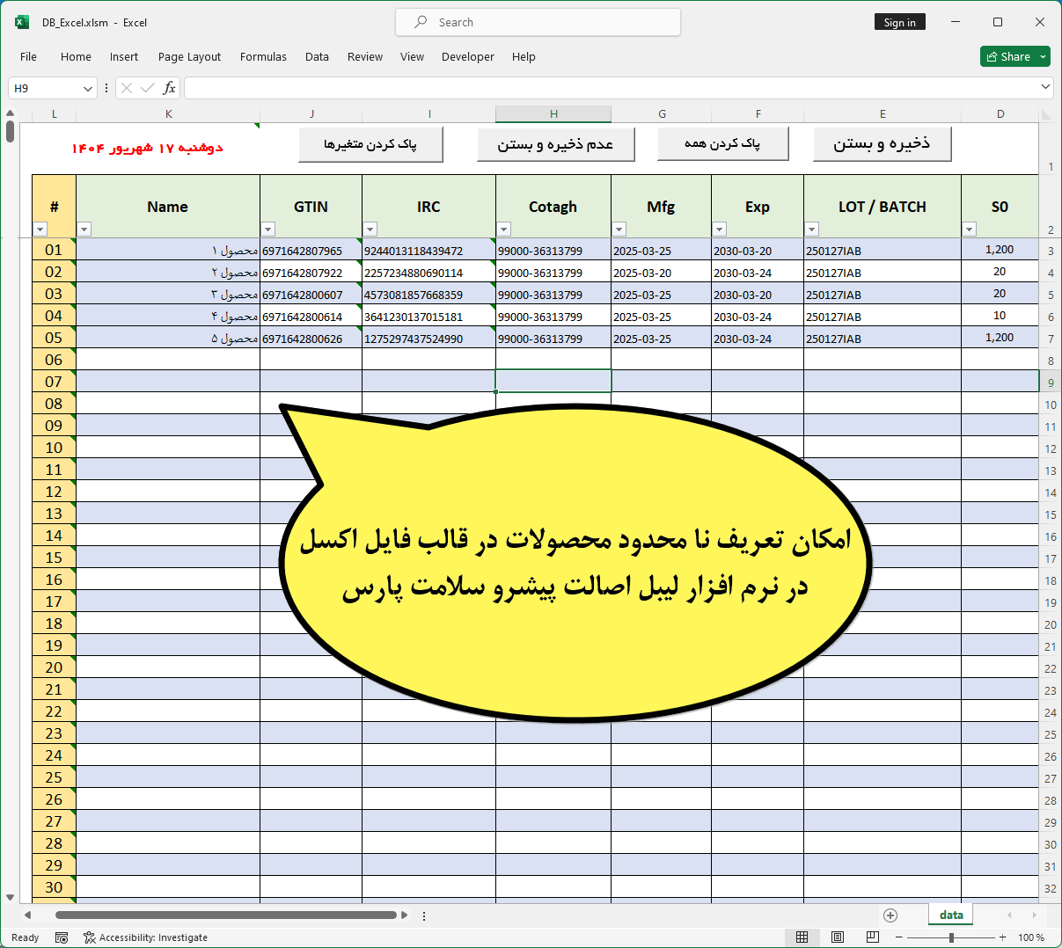
Task: Click the zoom out minus icon
Action: (x=899, y=937)
